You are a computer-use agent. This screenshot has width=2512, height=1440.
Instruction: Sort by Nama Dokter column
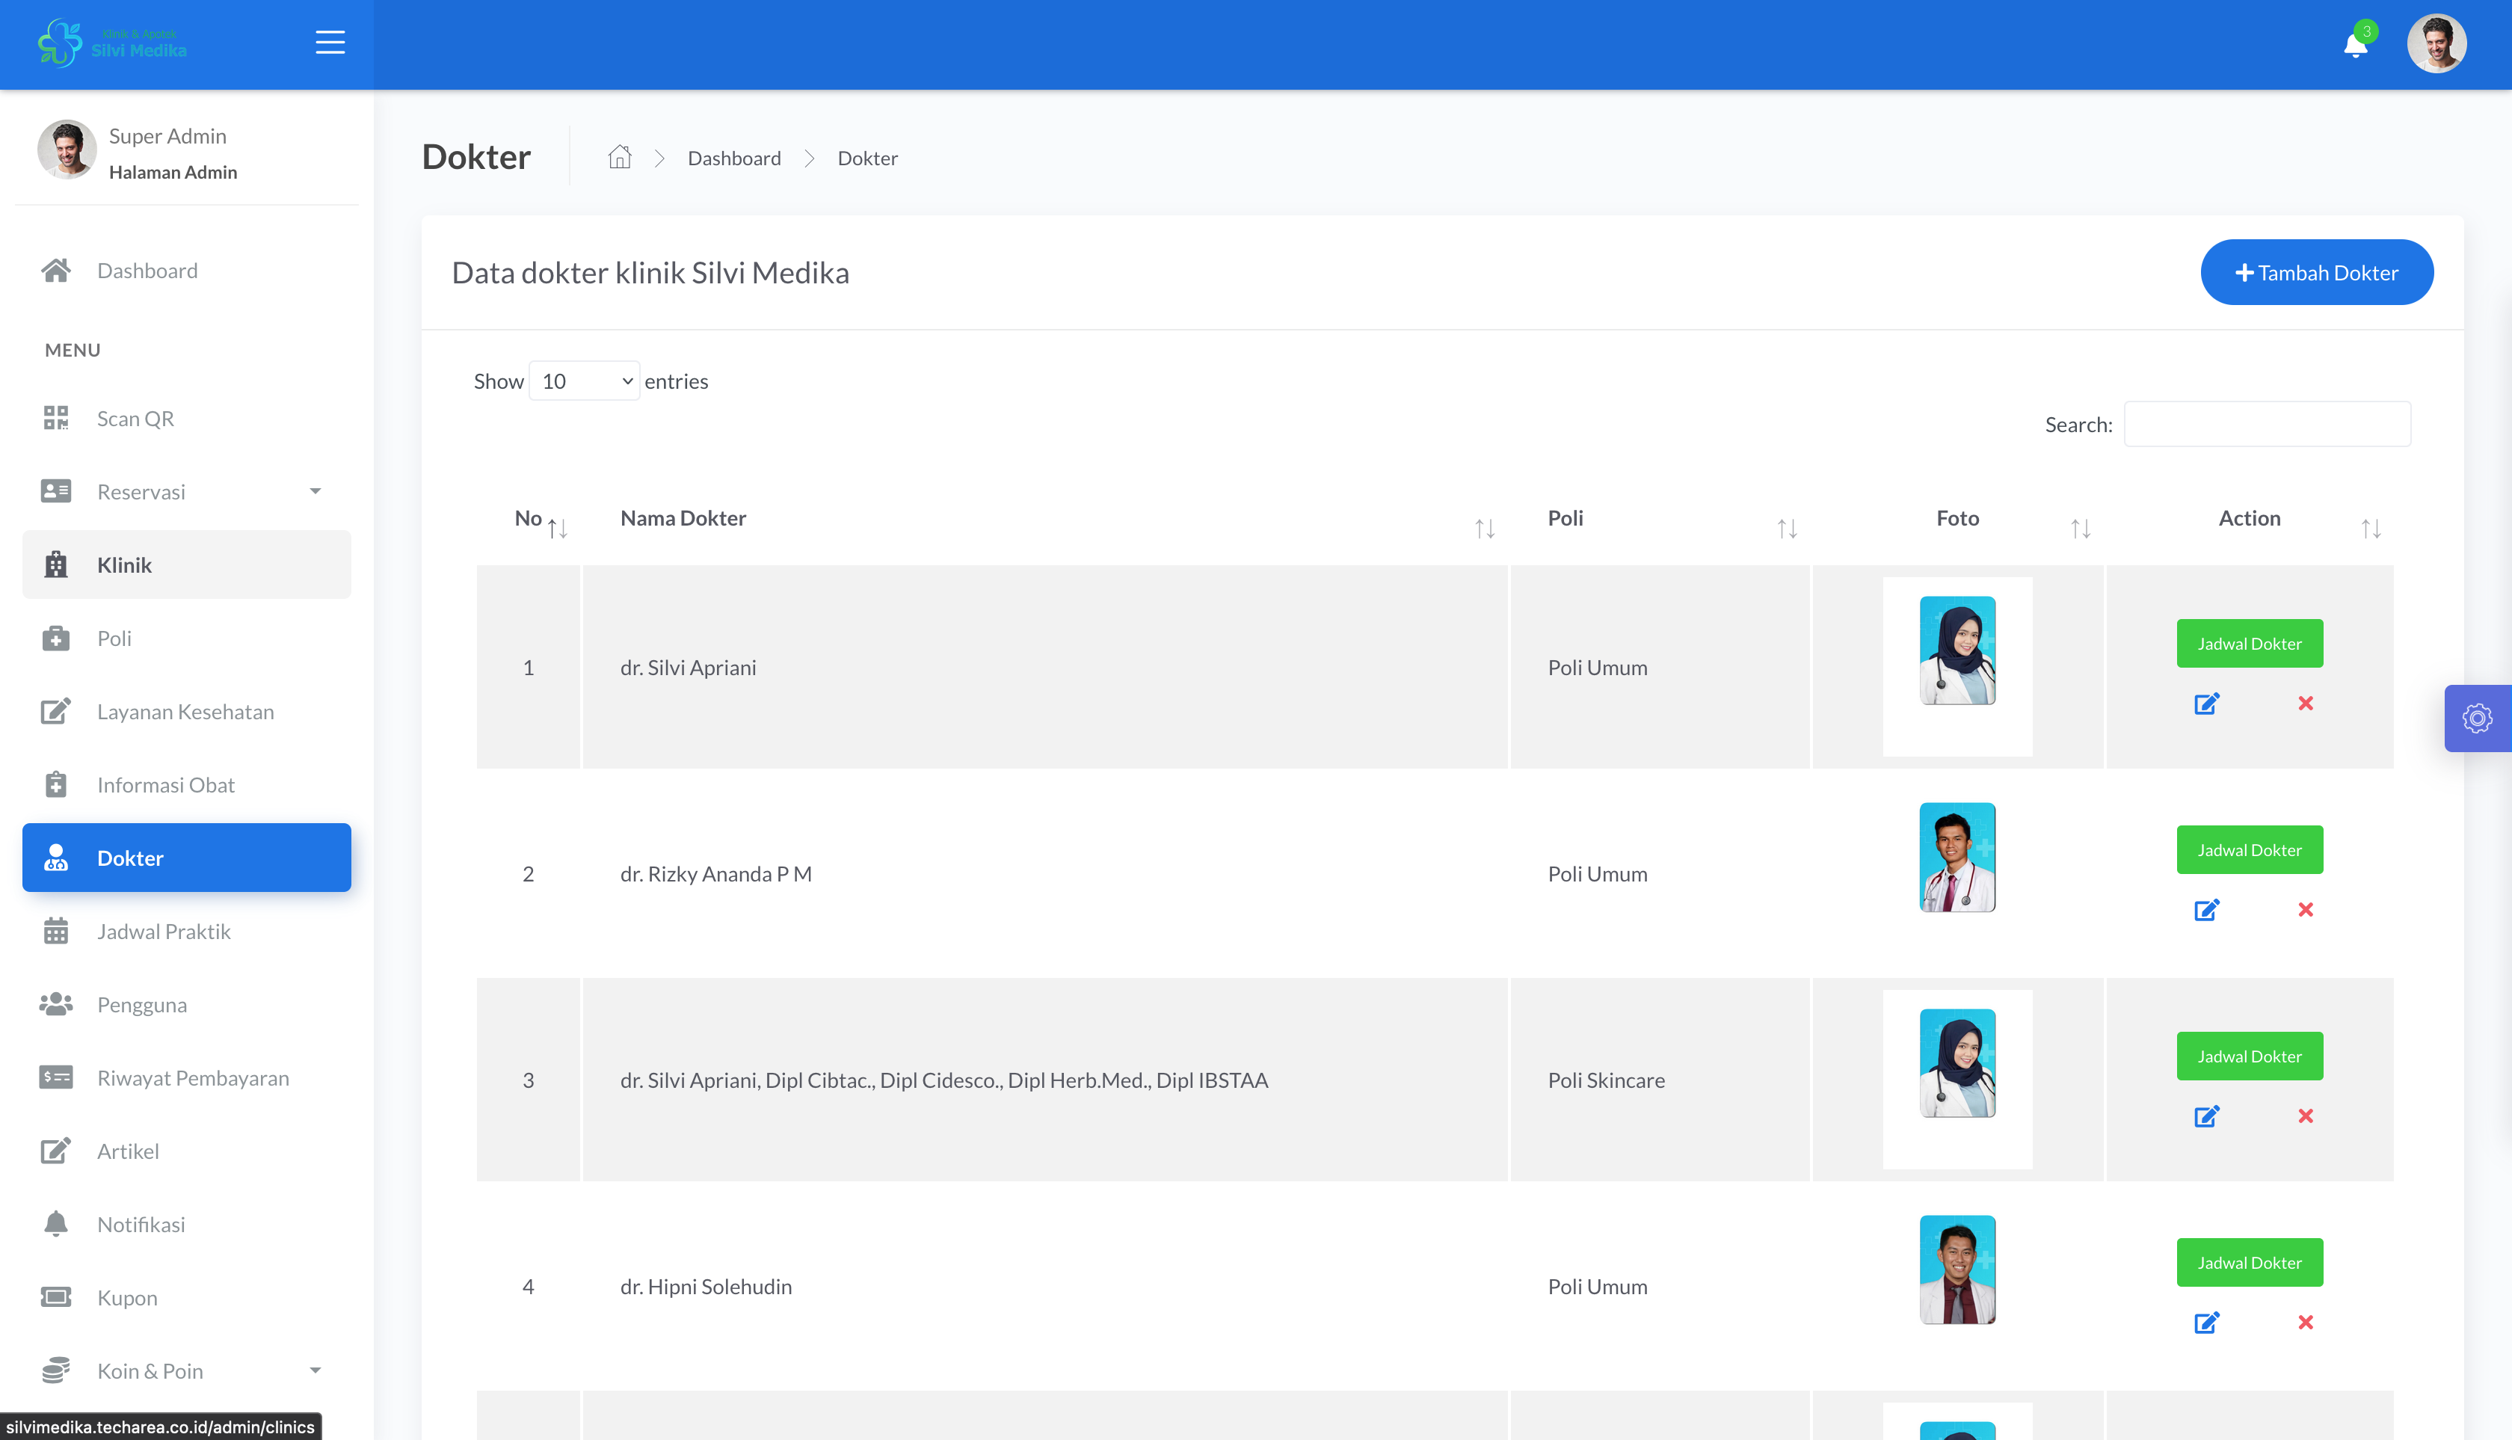(x=1485, y=528)
